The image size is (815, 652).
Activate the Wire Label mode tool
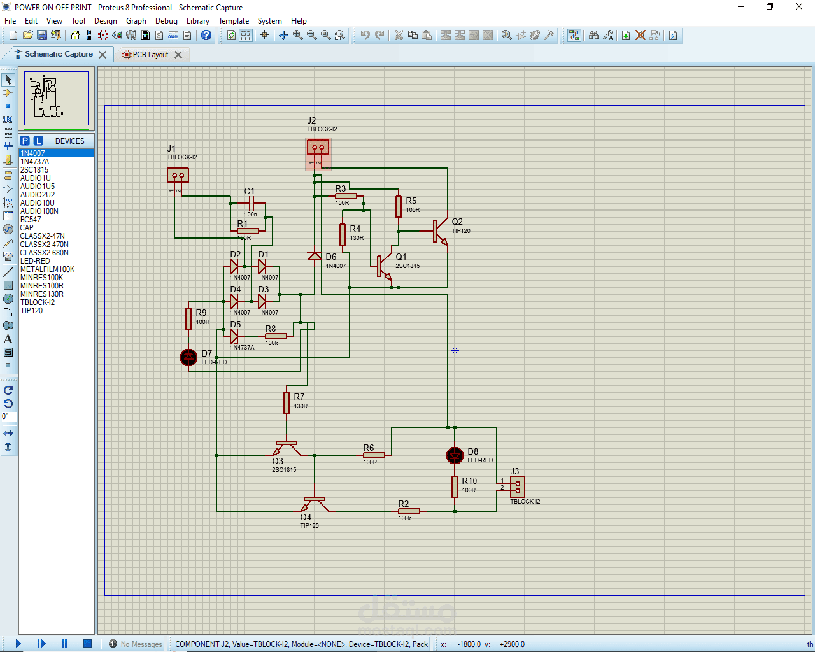pyautogui.click(x=8, y=120)
